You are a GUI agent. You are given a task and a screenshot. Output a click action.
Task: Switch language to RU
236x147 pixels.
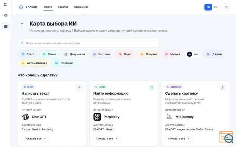(x=208, y=7)
